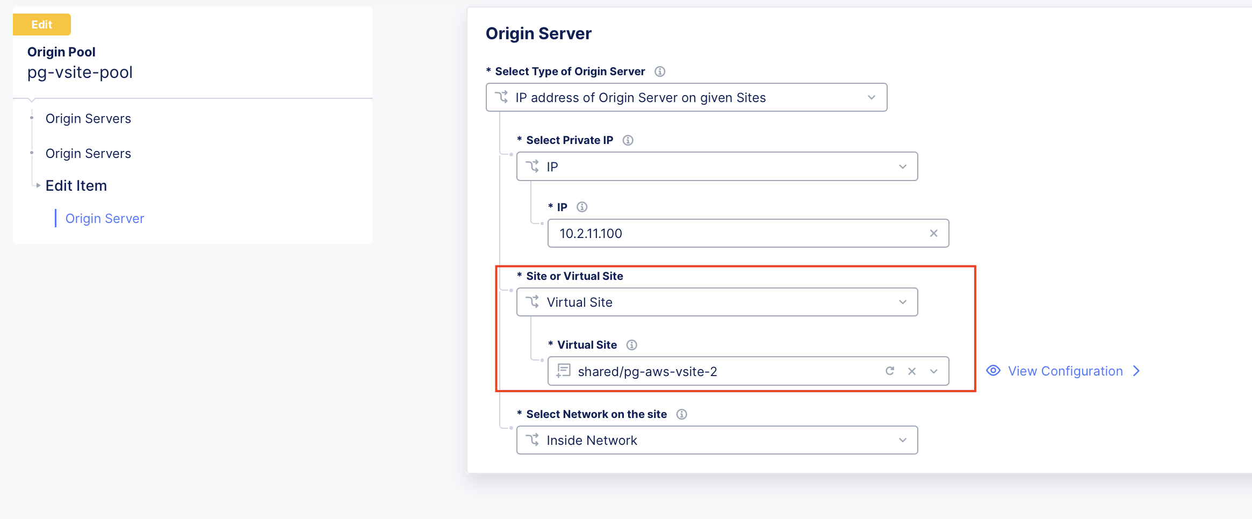Screen dimensions: 1252x519
Task: View info icon beside Select Private IP
Action: coord(628,140)
